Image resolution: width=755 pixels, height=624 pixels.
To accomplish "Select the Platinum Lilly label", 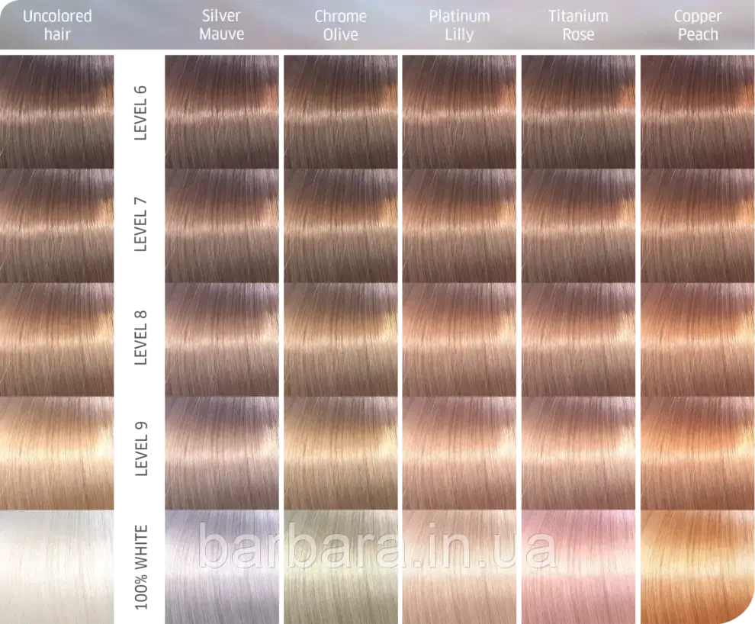I will (x=460, y=24).
